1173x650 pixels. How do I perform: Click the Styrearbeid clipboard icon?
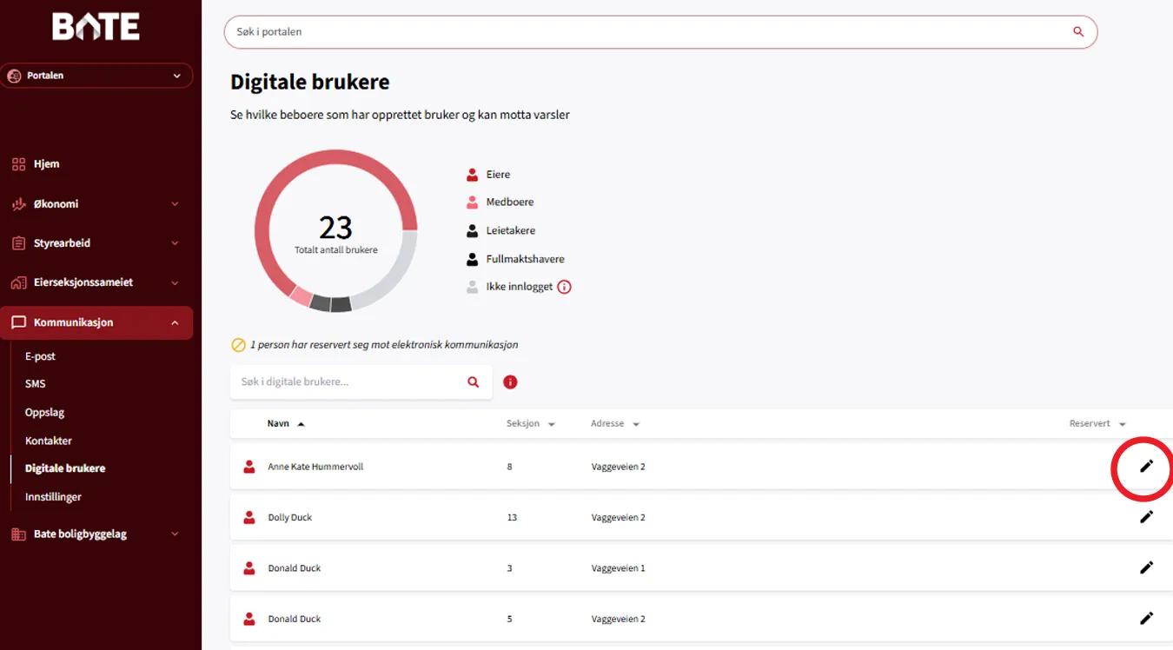pyautogui.click(x=18, y=243)
